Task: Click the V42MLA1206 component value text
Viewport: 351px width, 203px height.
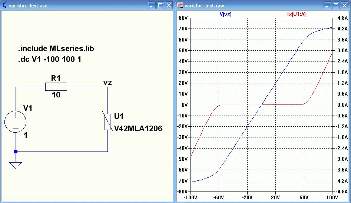Action: tap(138, 129)
